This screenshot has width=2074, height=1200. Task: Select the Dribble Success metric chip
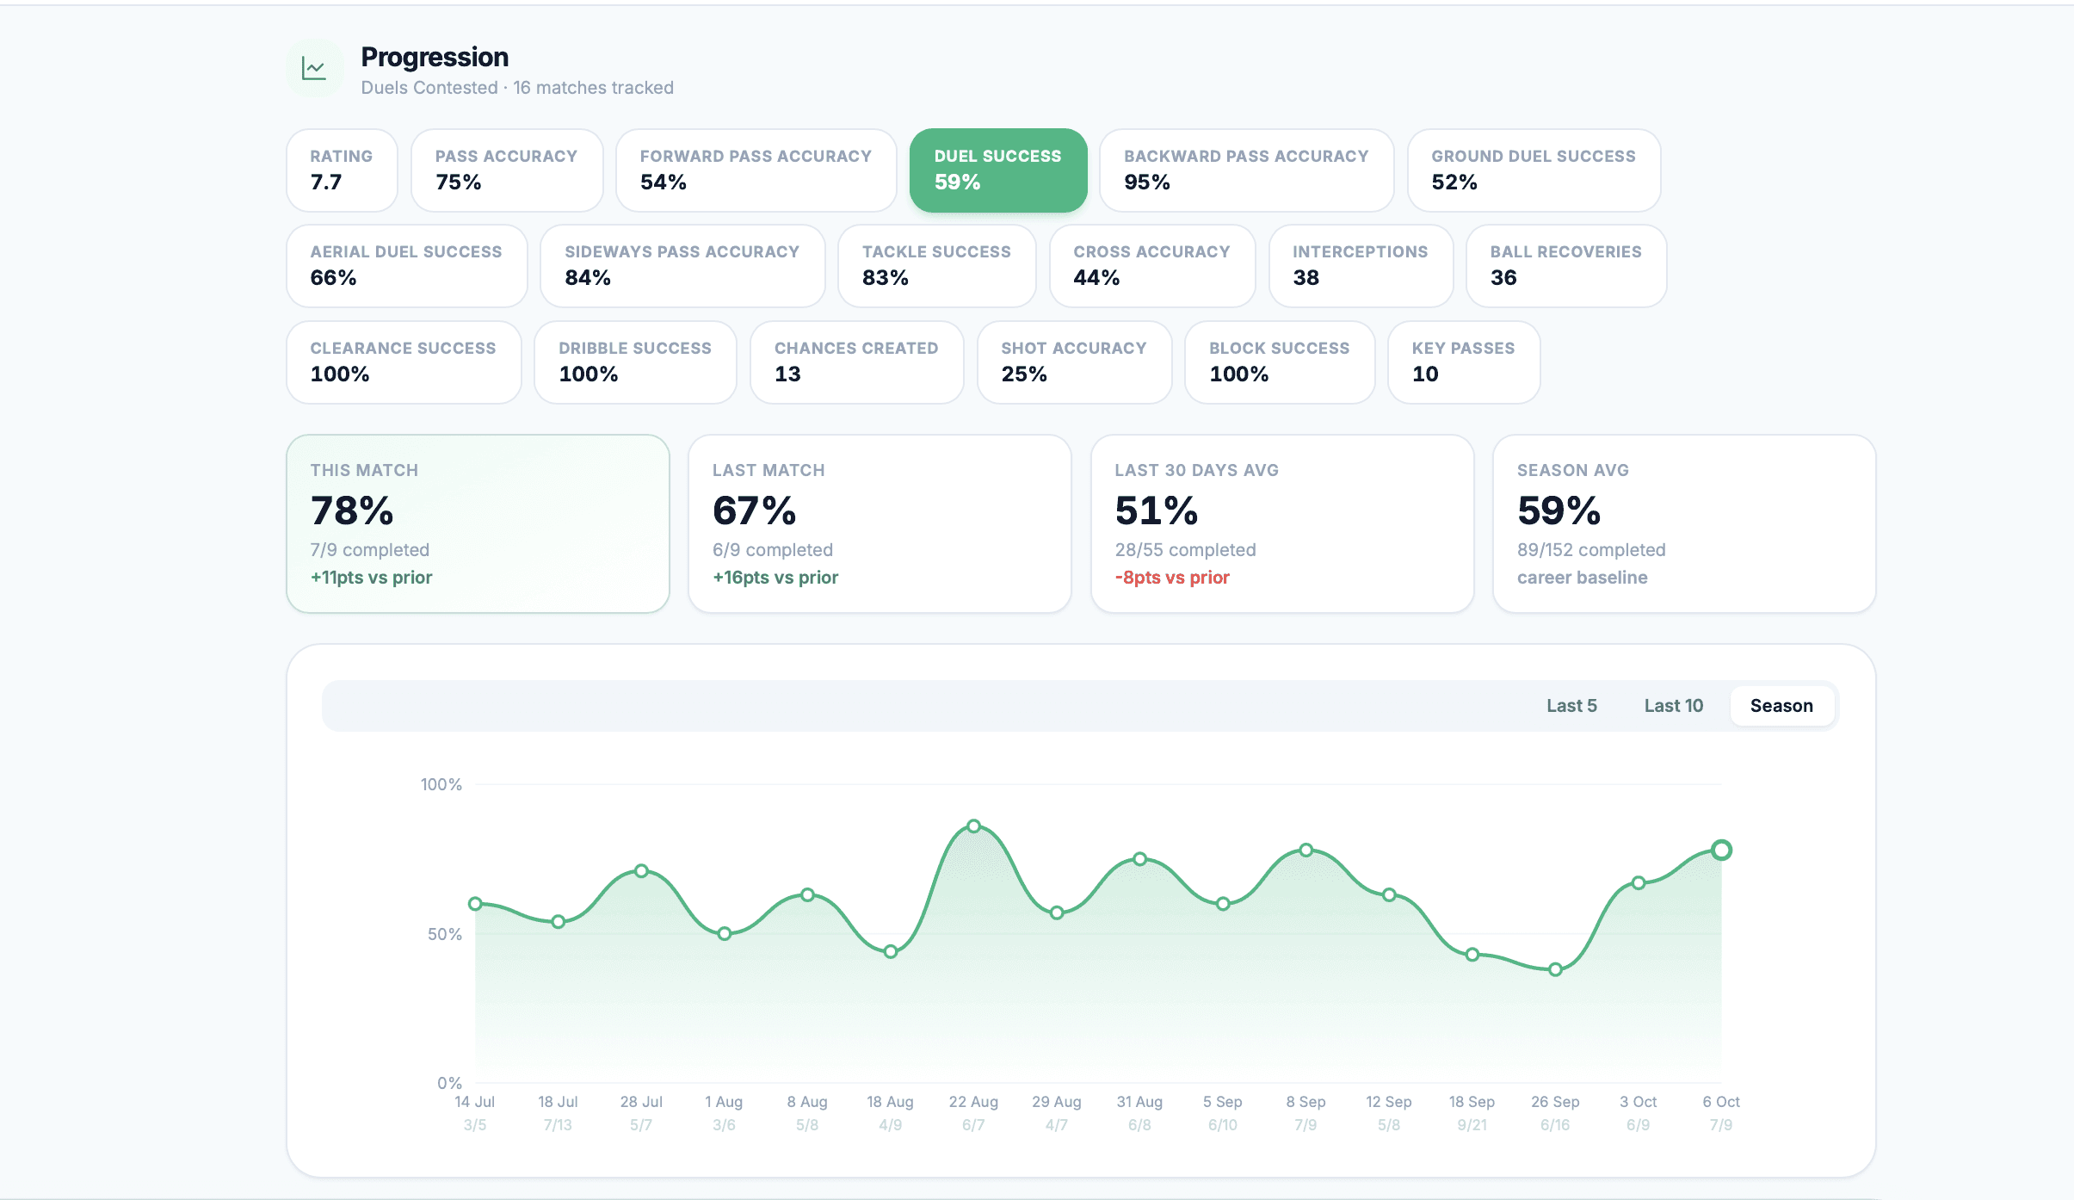(x=635, y=362)
